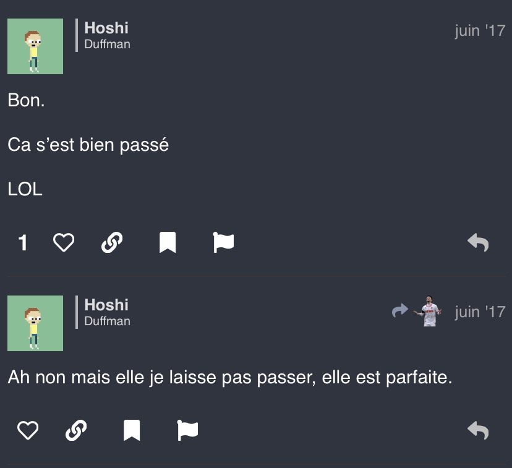Image resolution: width=512 pixels, height=468 pixels.
Task: View Hoshi's avatar on the first post
Action: point(35,46)
